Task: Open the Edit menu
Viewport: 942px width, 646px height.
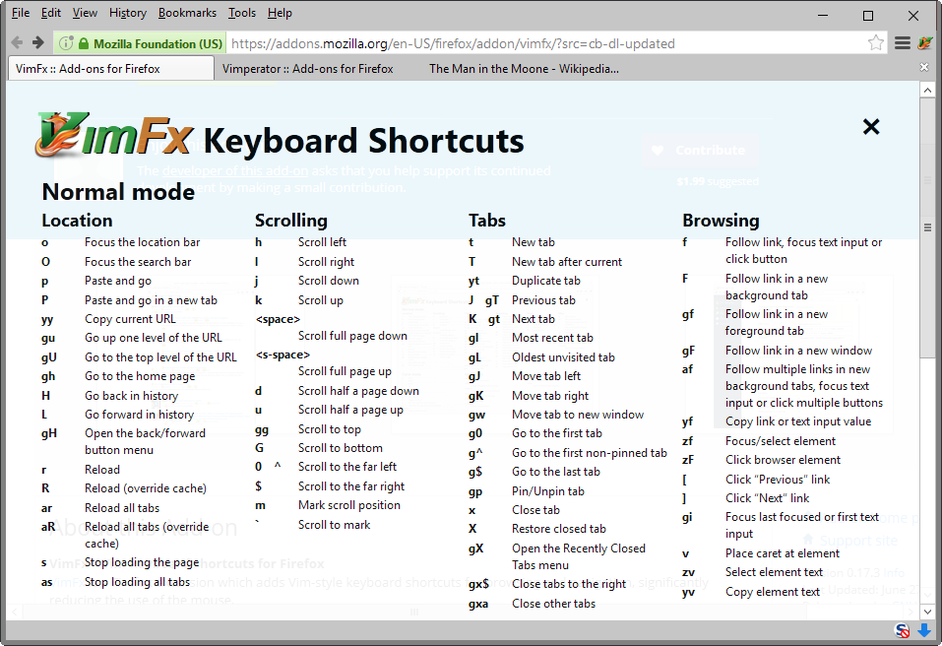Action: 50,13
